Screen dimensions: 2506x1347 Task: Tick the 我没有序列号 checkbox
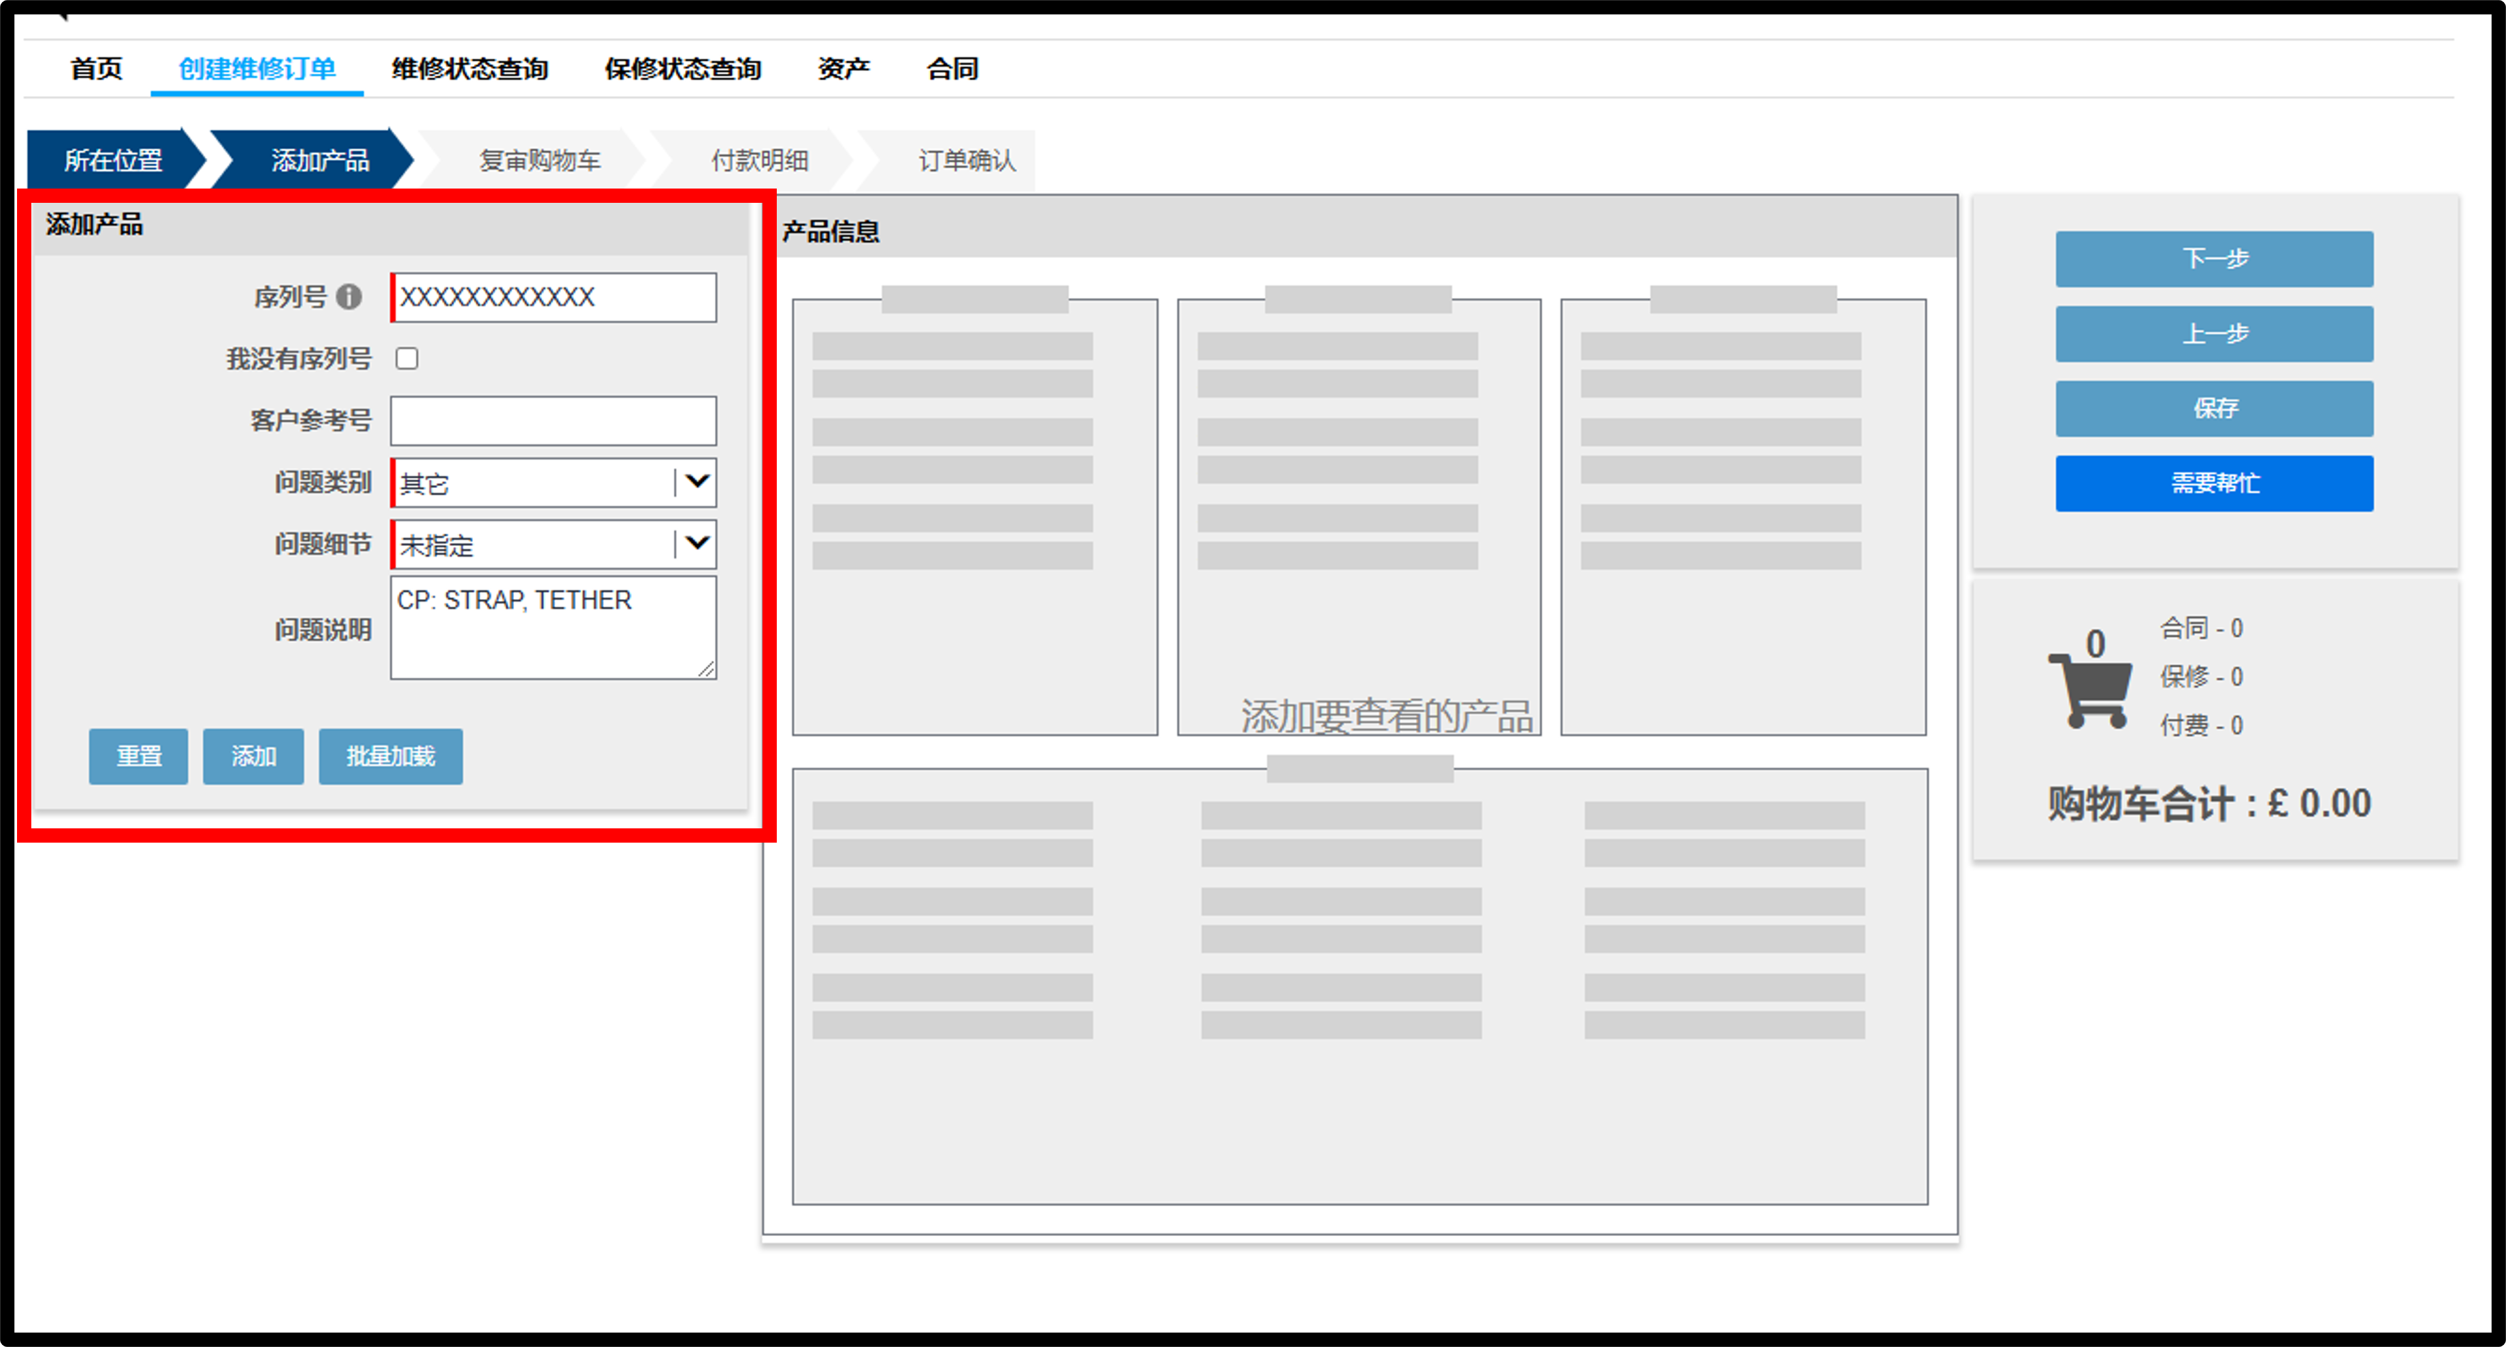click(x=406, y=359)
